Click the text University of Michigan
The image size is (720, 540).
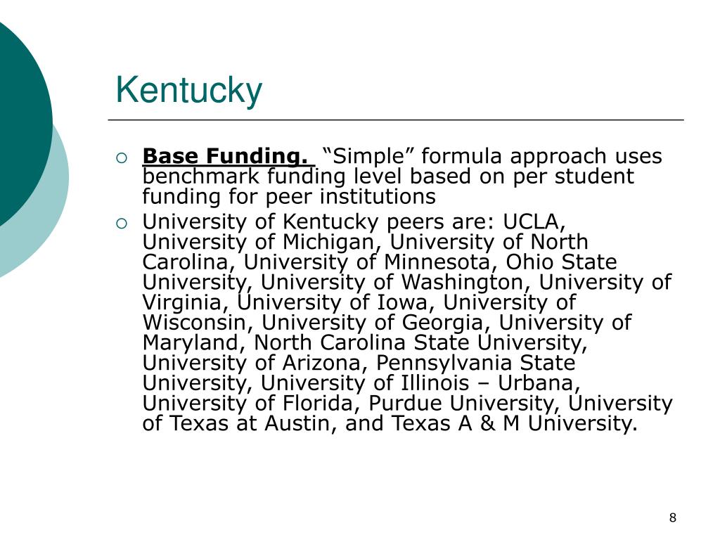[258, 242]
